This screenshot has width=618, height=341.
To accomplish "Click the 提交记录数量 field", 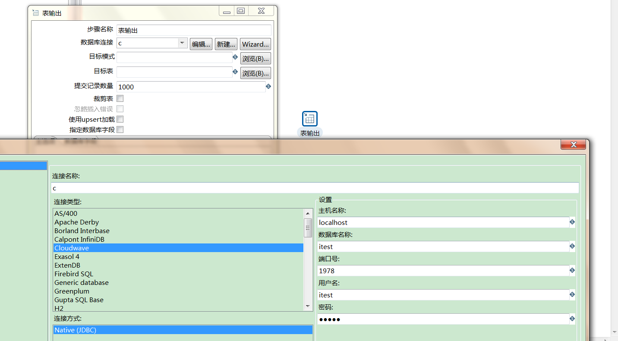I will pos(191,87).
